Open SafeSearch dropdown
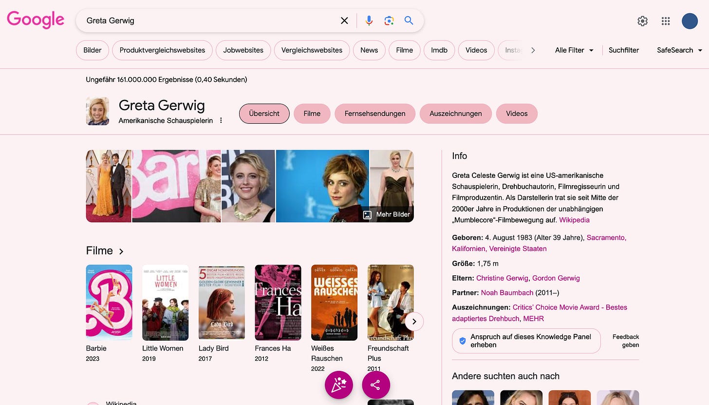 [x=679, y=50]
